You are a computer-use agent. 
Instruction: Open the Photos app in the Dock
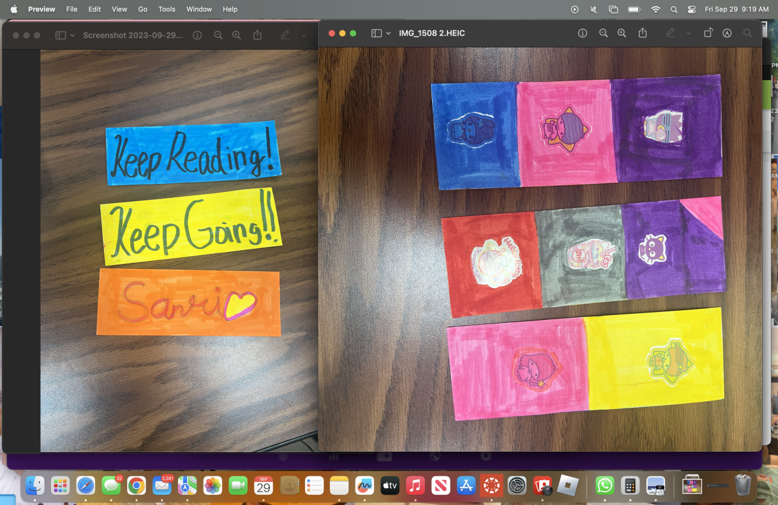(213, 486)
